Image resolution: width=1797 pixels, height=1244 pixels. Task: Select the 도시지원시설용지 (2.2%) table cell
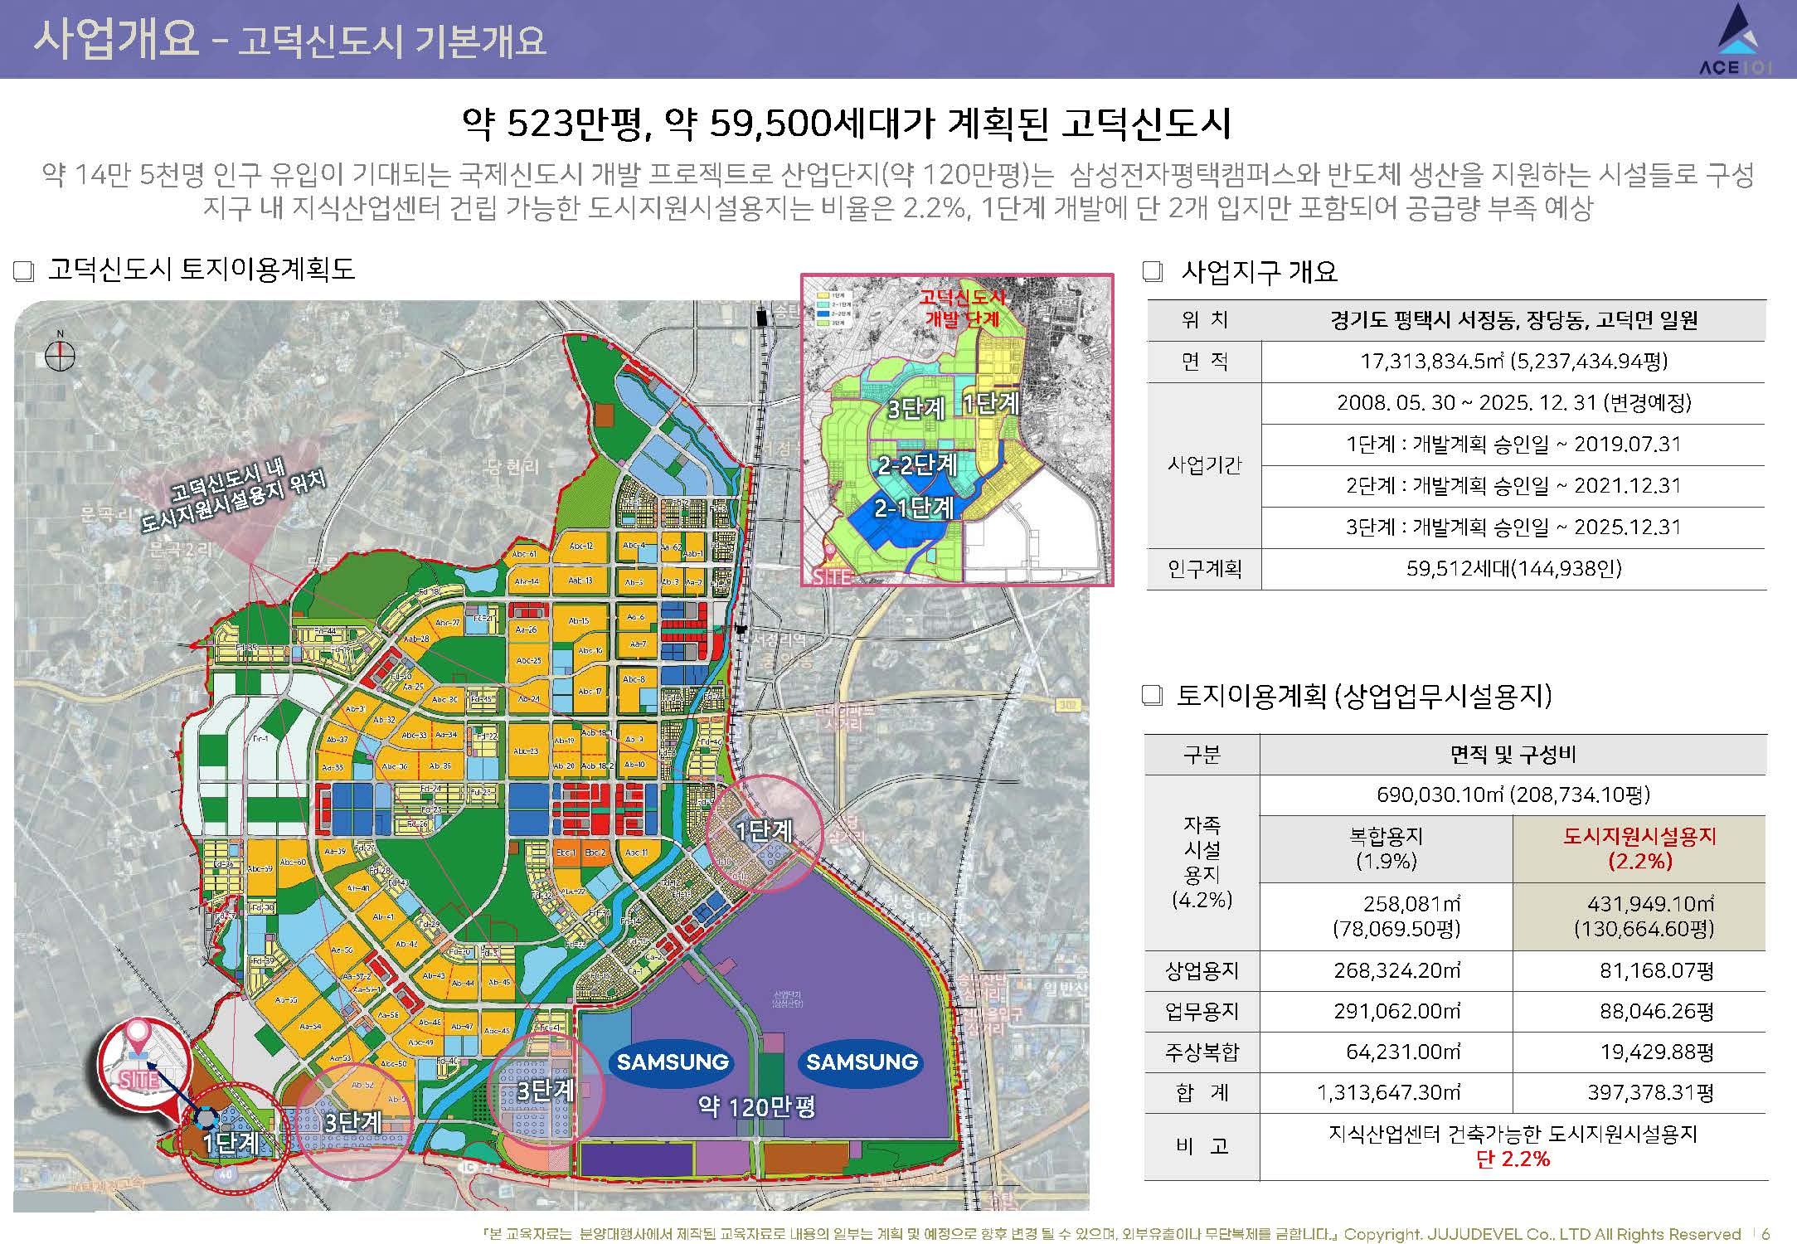[x=1639, y=848]
